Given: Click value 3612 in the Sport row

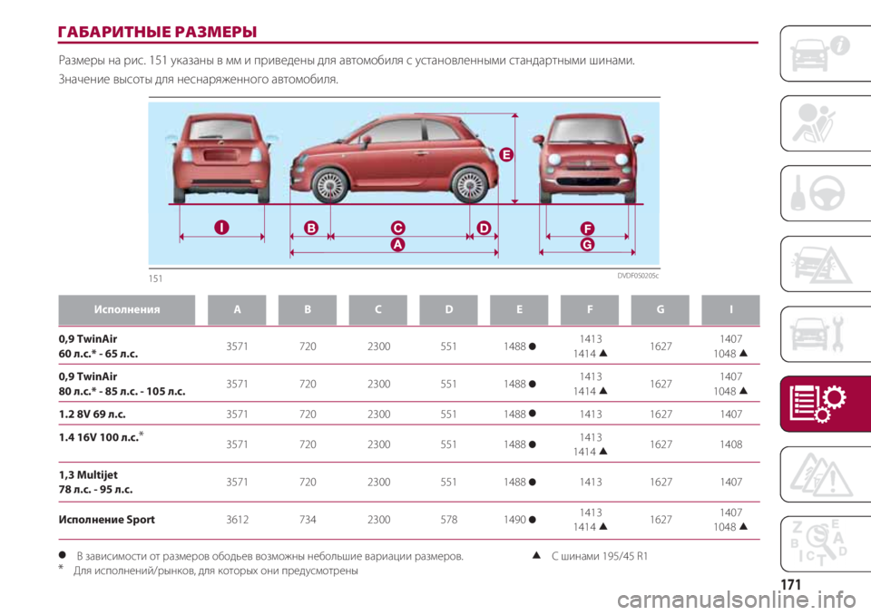Looking at the screenshot, I should tap(237, 520).
